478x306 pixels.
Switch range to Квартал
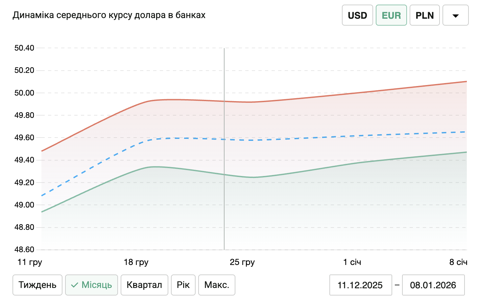point(144,285)
